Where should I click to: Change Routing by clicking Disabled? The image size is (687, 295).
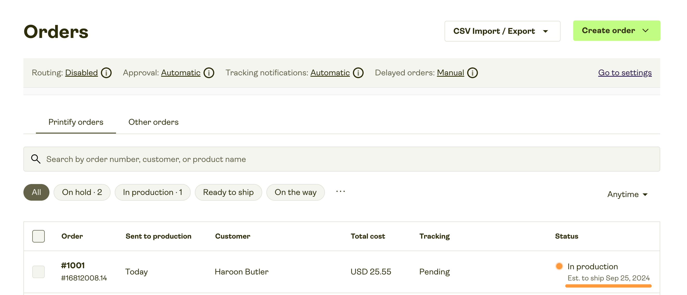[x=81, y=73]
